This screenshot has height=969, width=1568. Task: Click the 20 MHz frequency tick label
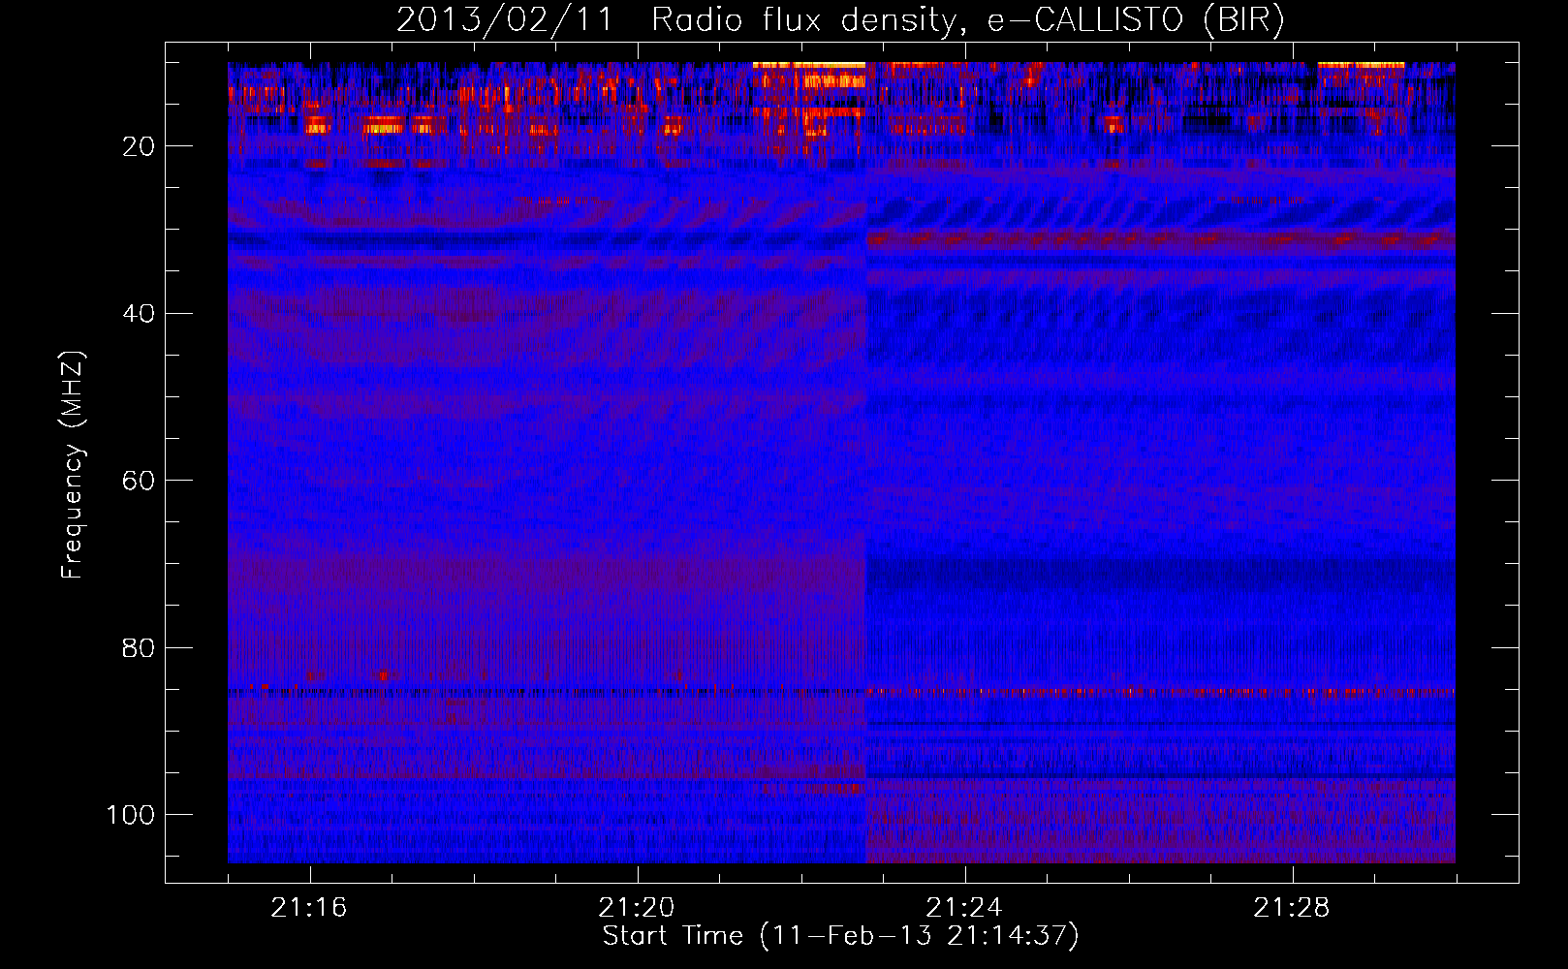(140, 146)
